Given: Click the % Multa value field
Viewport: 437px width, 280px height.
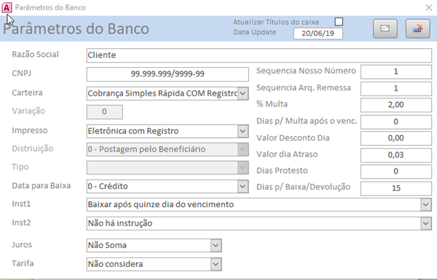Looking at the screenshot, I should pyautogui.click(x=396, y=105).
